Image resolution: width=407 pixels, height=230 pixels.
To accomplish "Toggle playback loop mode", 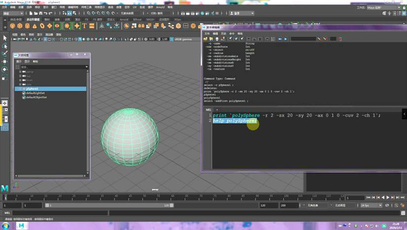I will click(x=387, y=205).
